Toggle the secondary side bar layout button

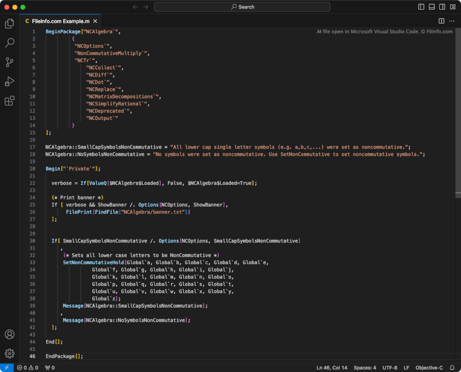click(442, 7)
